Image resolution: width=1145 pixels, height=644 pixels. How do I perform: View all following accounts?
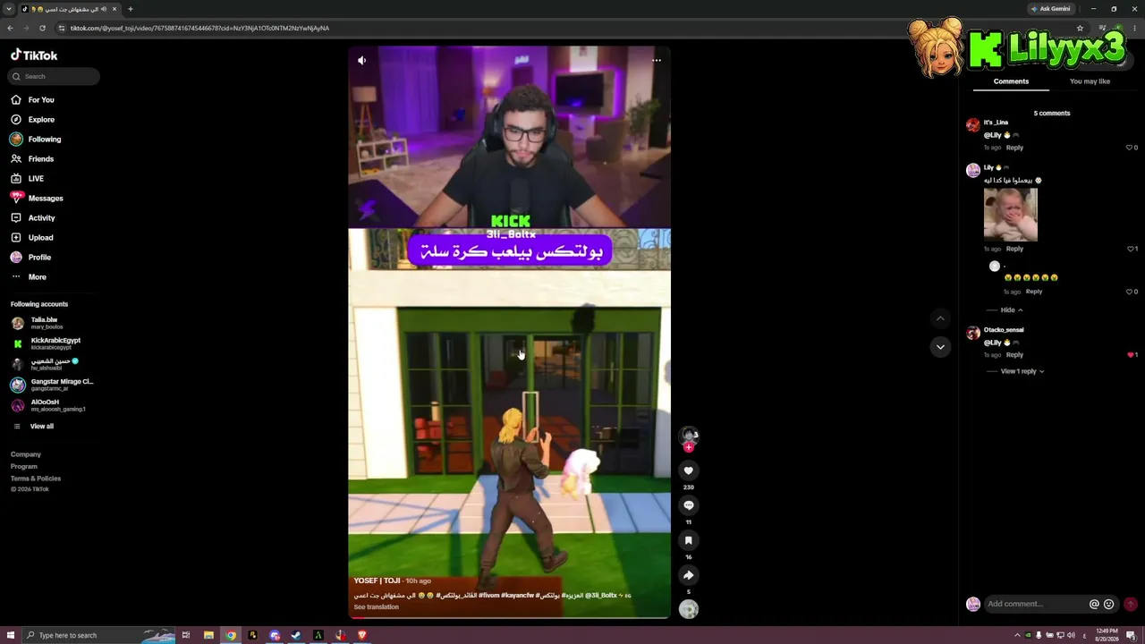coord(42,427)
